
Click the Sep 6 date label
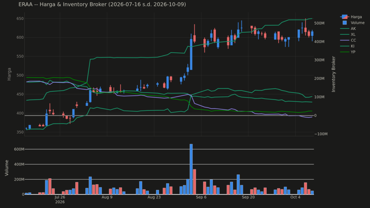pos(201,197)
